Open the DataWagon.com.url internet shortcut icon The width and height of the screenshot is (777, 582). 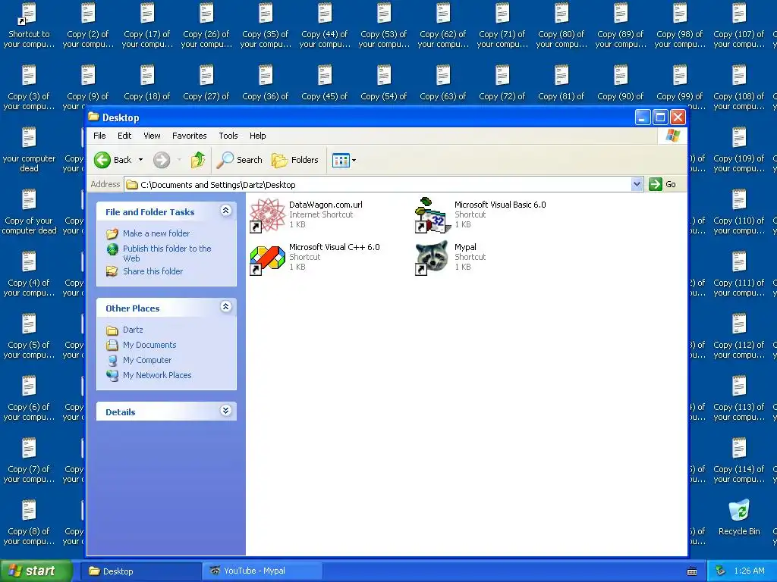267,215
